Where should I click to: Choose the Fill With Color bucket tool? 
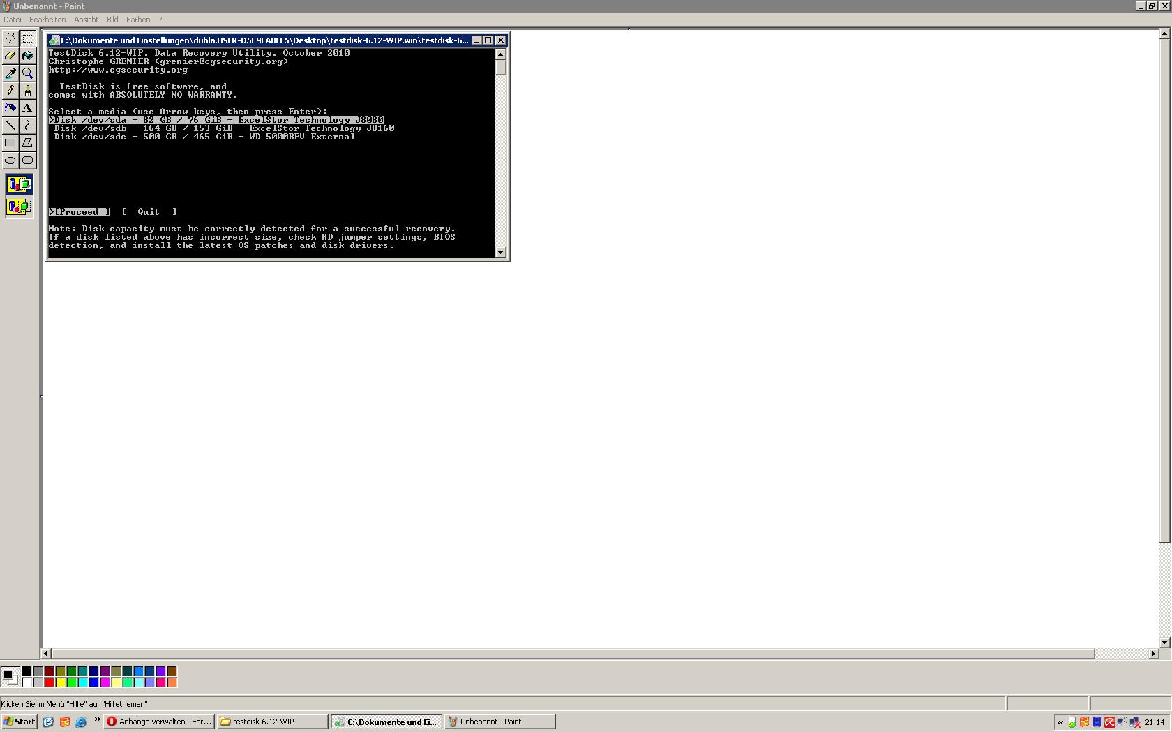[x=28, y=56]
